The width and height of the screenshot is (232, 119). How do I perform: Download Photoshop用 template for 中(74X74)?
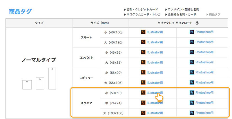pos(204,103)
